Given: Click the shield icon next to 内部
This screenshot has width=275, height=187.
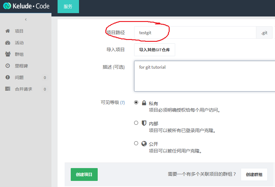Looking at the screenshot, I should [144, 123].
